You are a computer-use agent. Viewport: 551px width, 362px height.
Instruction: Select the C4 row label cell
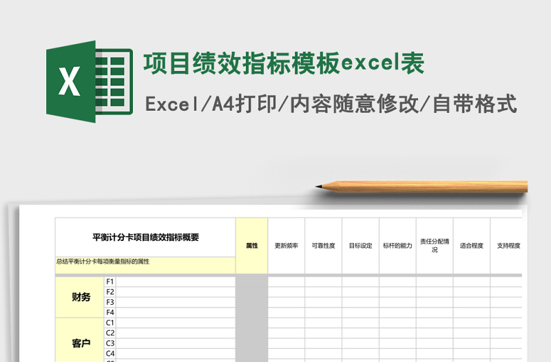(x=110, y=354)
